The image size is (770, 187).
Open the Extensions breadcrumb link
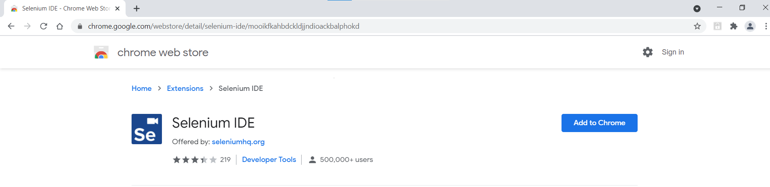tap(185, 88)
